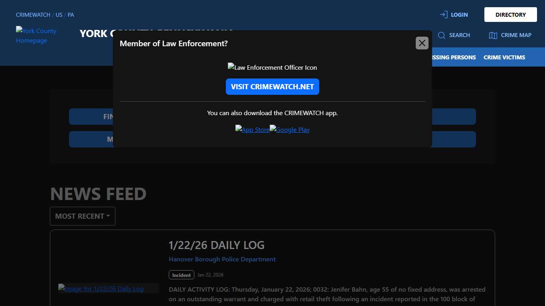Open the 1/22/26 Daily Log headline

216,245
